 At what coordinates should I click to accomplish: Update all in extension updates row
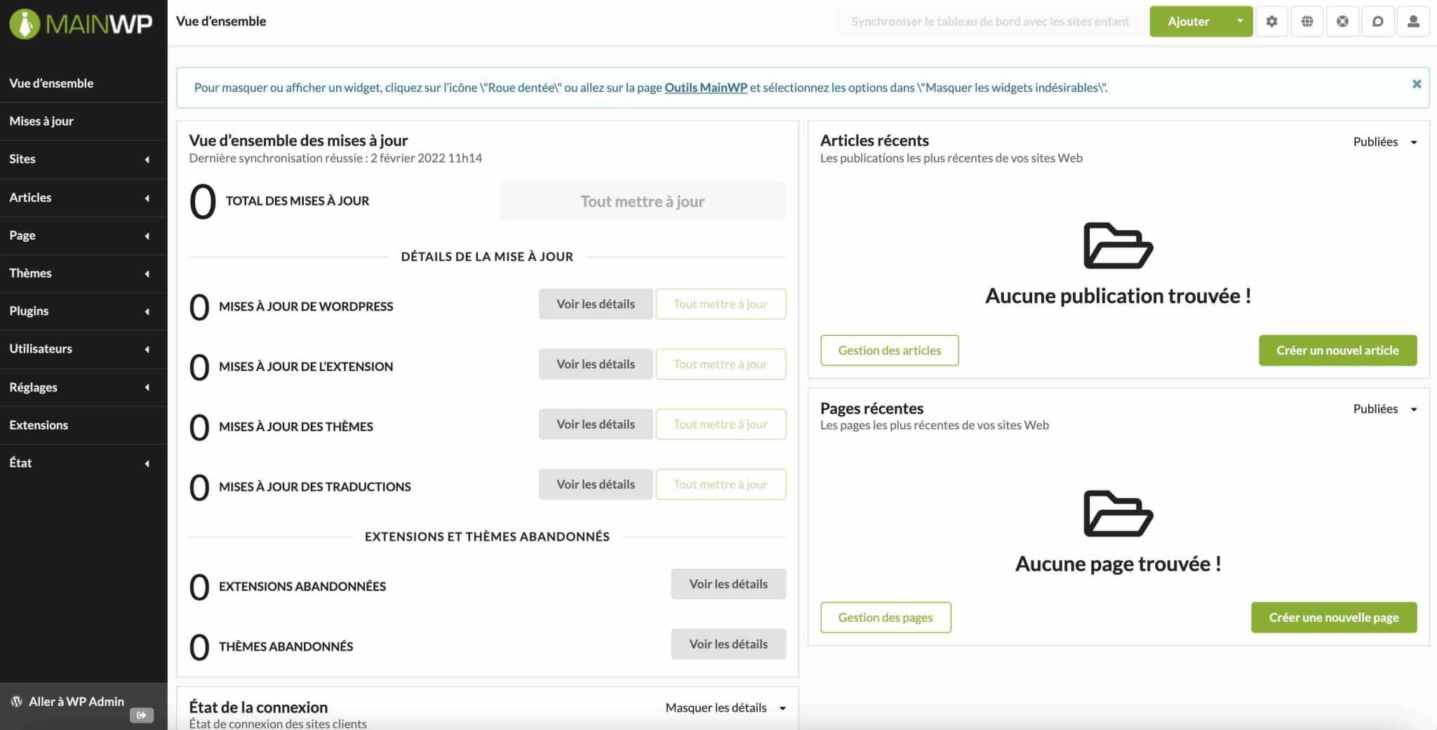[x=721, y=364]
